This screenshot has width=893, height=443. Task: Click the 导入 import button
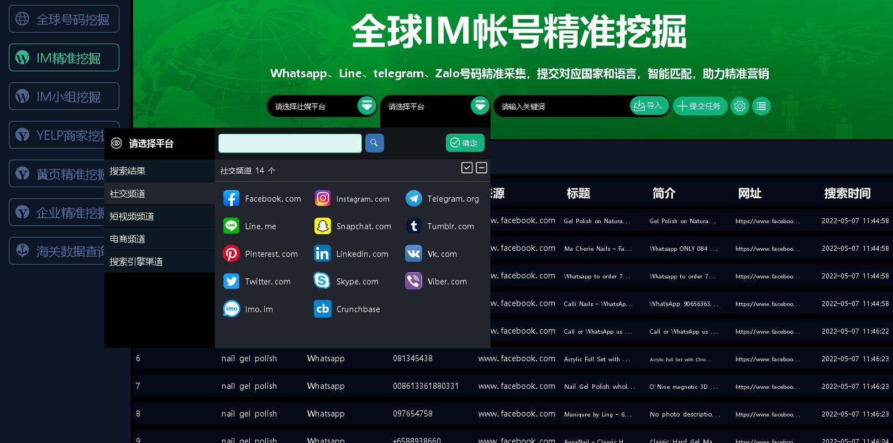(649, 106)
